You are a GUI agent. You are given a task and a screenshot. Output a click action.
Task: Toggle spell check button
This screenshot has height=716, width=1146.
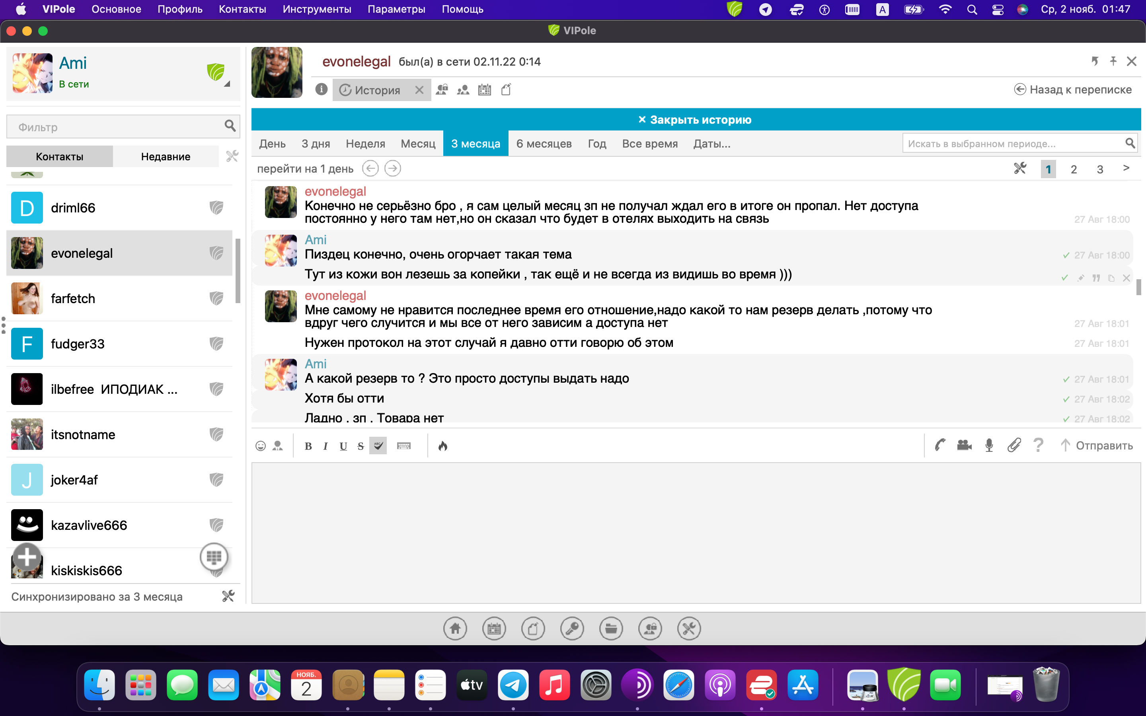coord(378,446)
